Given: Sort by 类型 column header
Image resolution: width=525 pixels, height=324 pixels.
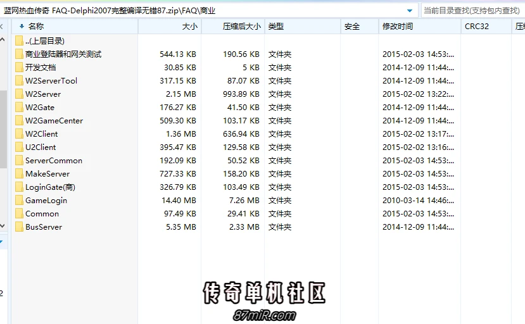Looking at the screenshot, I should click(x=303, y=27).
